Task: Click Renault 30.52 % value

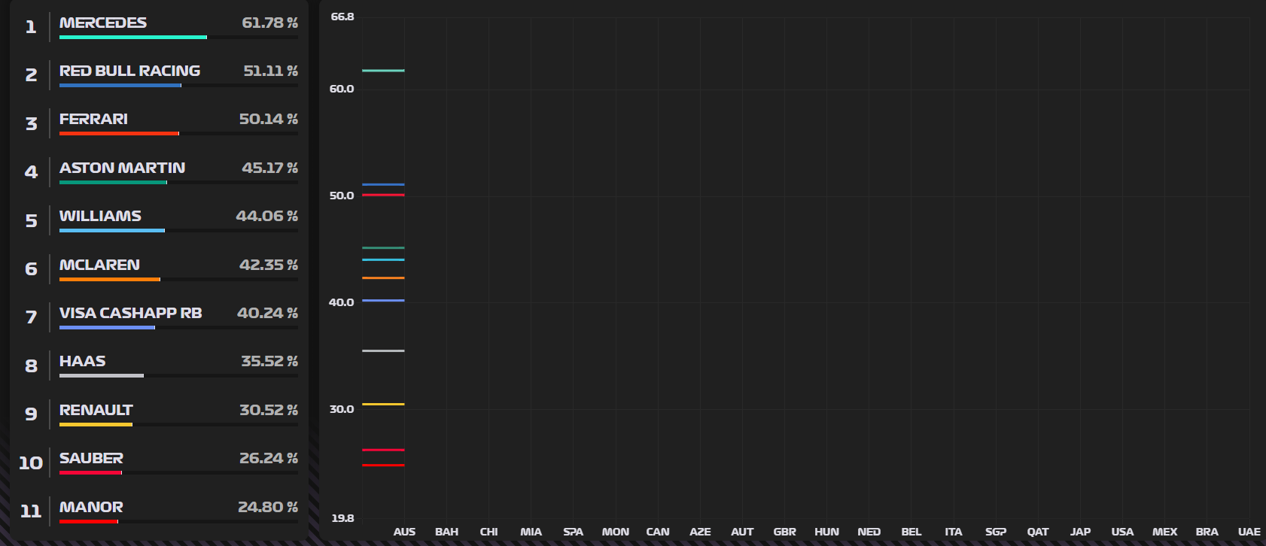Action: tap(268, 410)
